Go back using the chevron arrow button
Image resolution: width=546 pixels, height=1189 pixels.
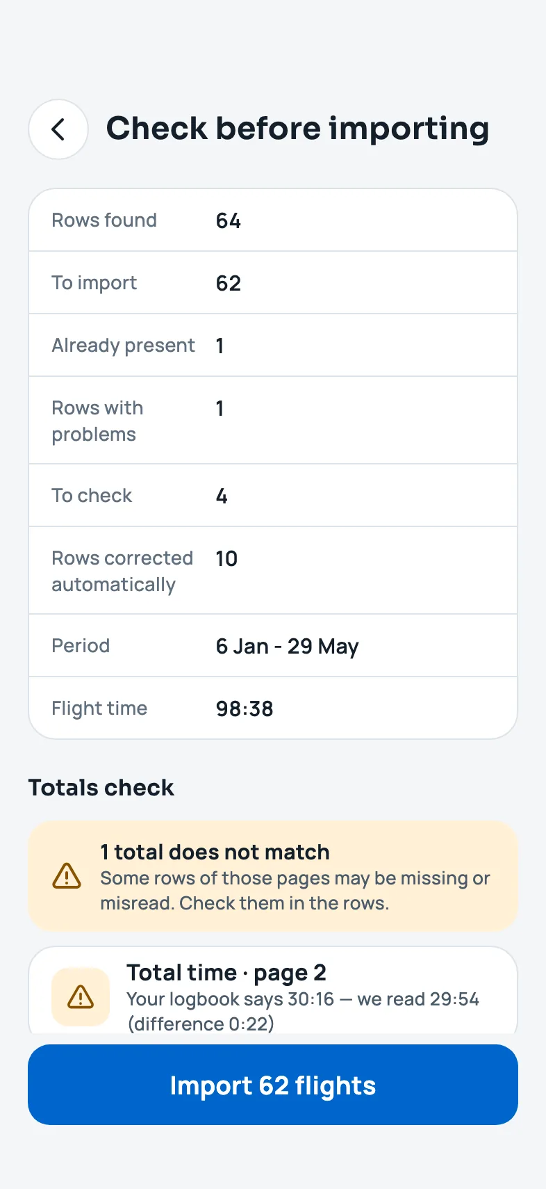(x=58, y=129)
